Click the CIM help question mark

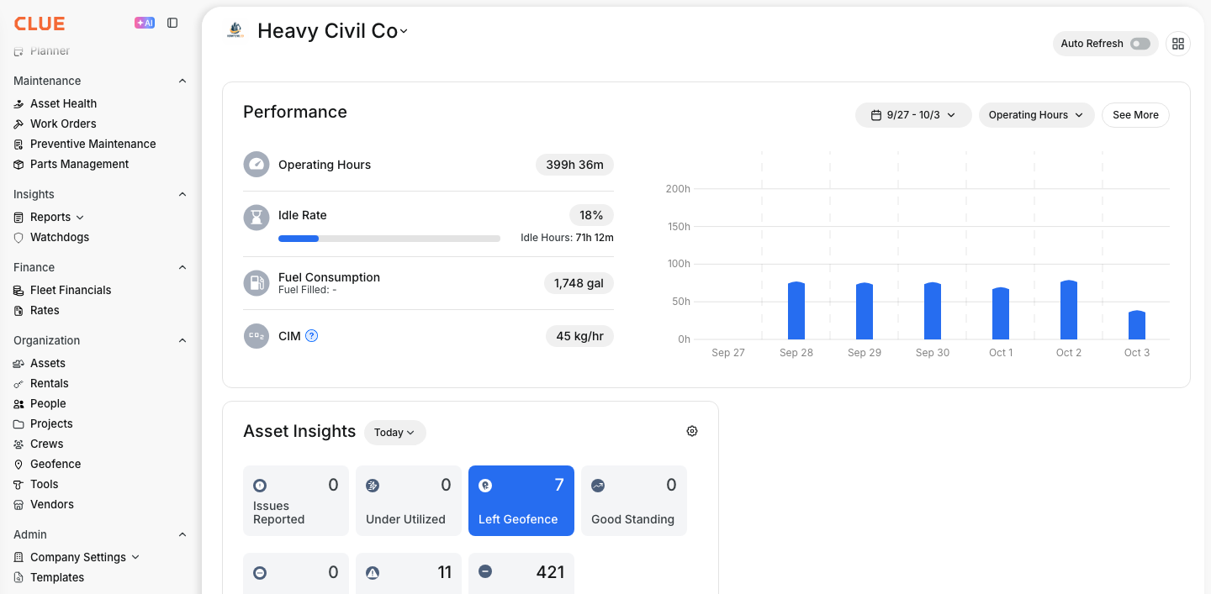click(311, 336)
